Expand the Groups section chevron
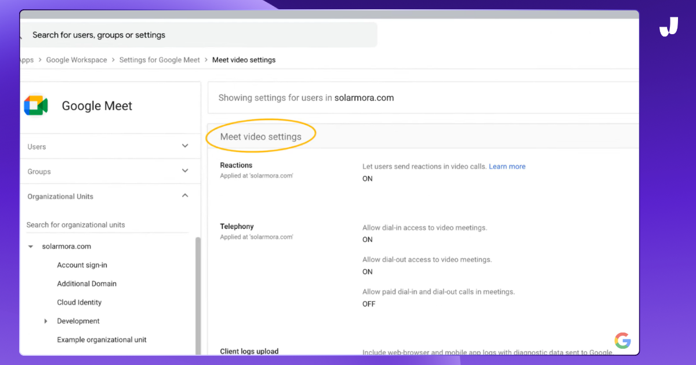This screenshot has height=365, width=696. (185, 171)
